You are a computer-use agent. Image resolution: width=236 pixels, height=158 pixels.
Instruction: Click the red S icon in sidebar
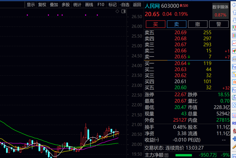point(234,131)
